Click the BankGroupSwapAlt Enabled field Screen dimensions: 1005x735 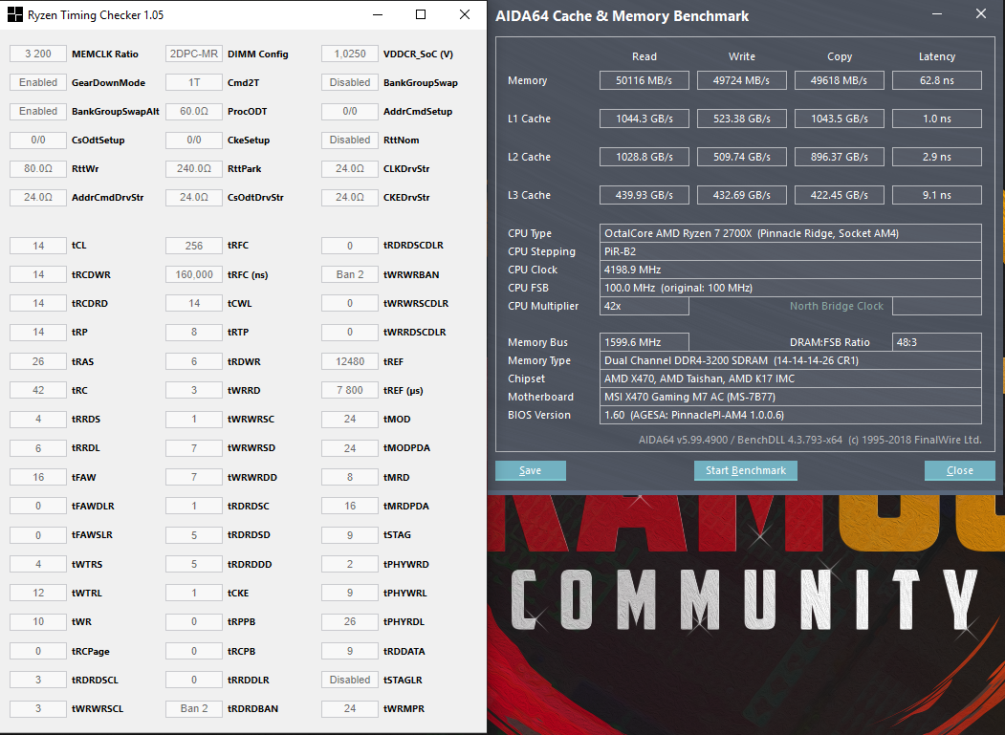(x=38, y=112)
